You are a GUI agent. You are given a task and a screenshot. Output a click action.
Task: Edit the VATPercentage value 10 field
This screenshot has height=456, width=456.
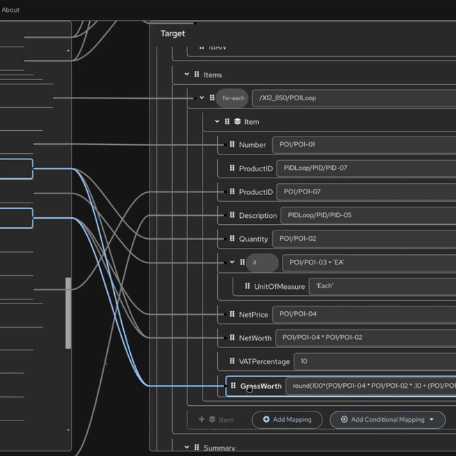click(375, 361)
